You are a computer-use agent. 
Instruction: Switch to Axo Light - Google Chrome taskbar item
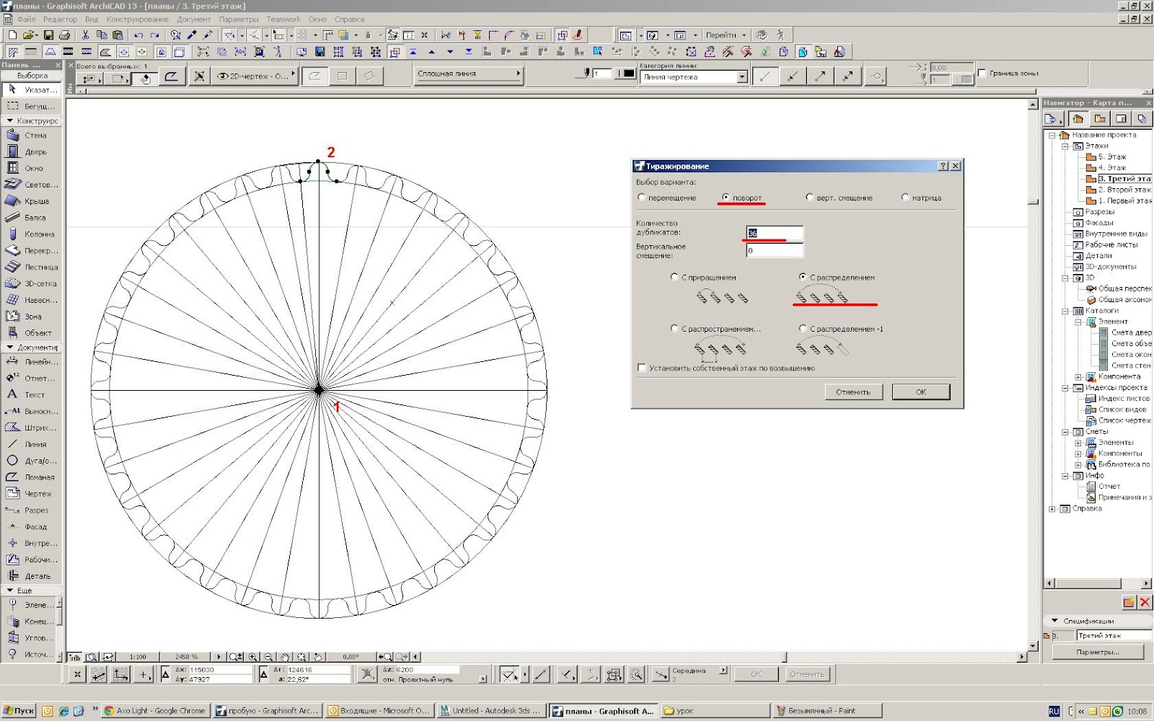click(x=156, y=710)
